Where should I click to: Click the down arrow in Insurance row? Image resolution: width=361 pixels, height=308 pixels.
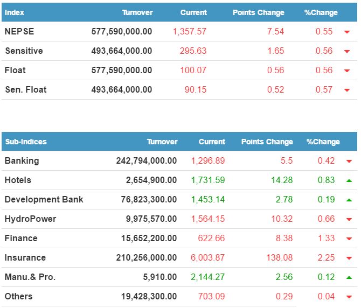coord(349,258)
